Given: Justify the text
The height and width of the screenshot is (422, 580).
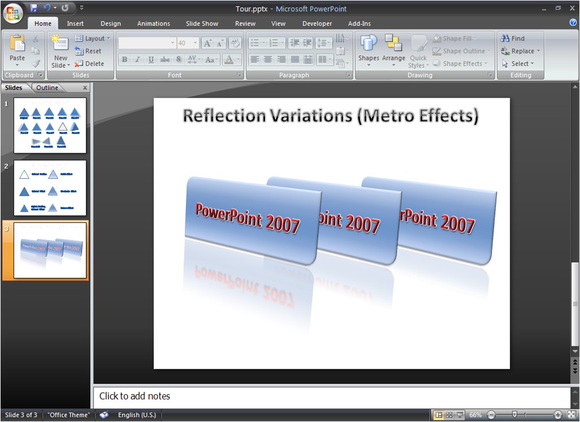Looking at the screenshot, I should [x=295, y=59].
